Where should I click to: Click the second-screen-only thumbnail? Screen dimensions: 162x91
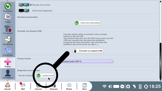click(24, 11)
